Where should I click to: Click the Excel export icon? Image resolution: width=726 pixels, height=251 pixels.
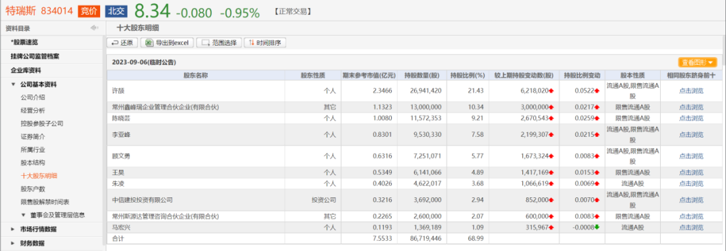click(x=149, y=43)
